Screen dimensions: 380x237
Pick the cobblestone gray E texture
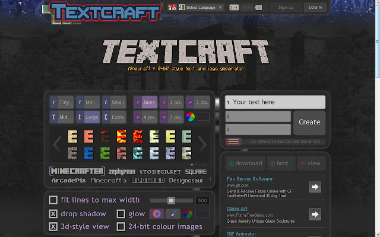72,153
